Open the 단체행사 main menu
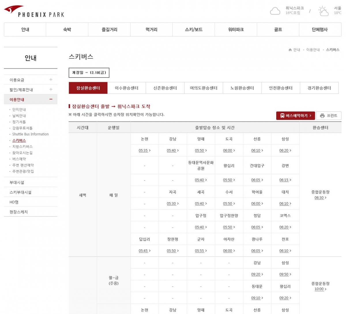 [x=320, y=30]
